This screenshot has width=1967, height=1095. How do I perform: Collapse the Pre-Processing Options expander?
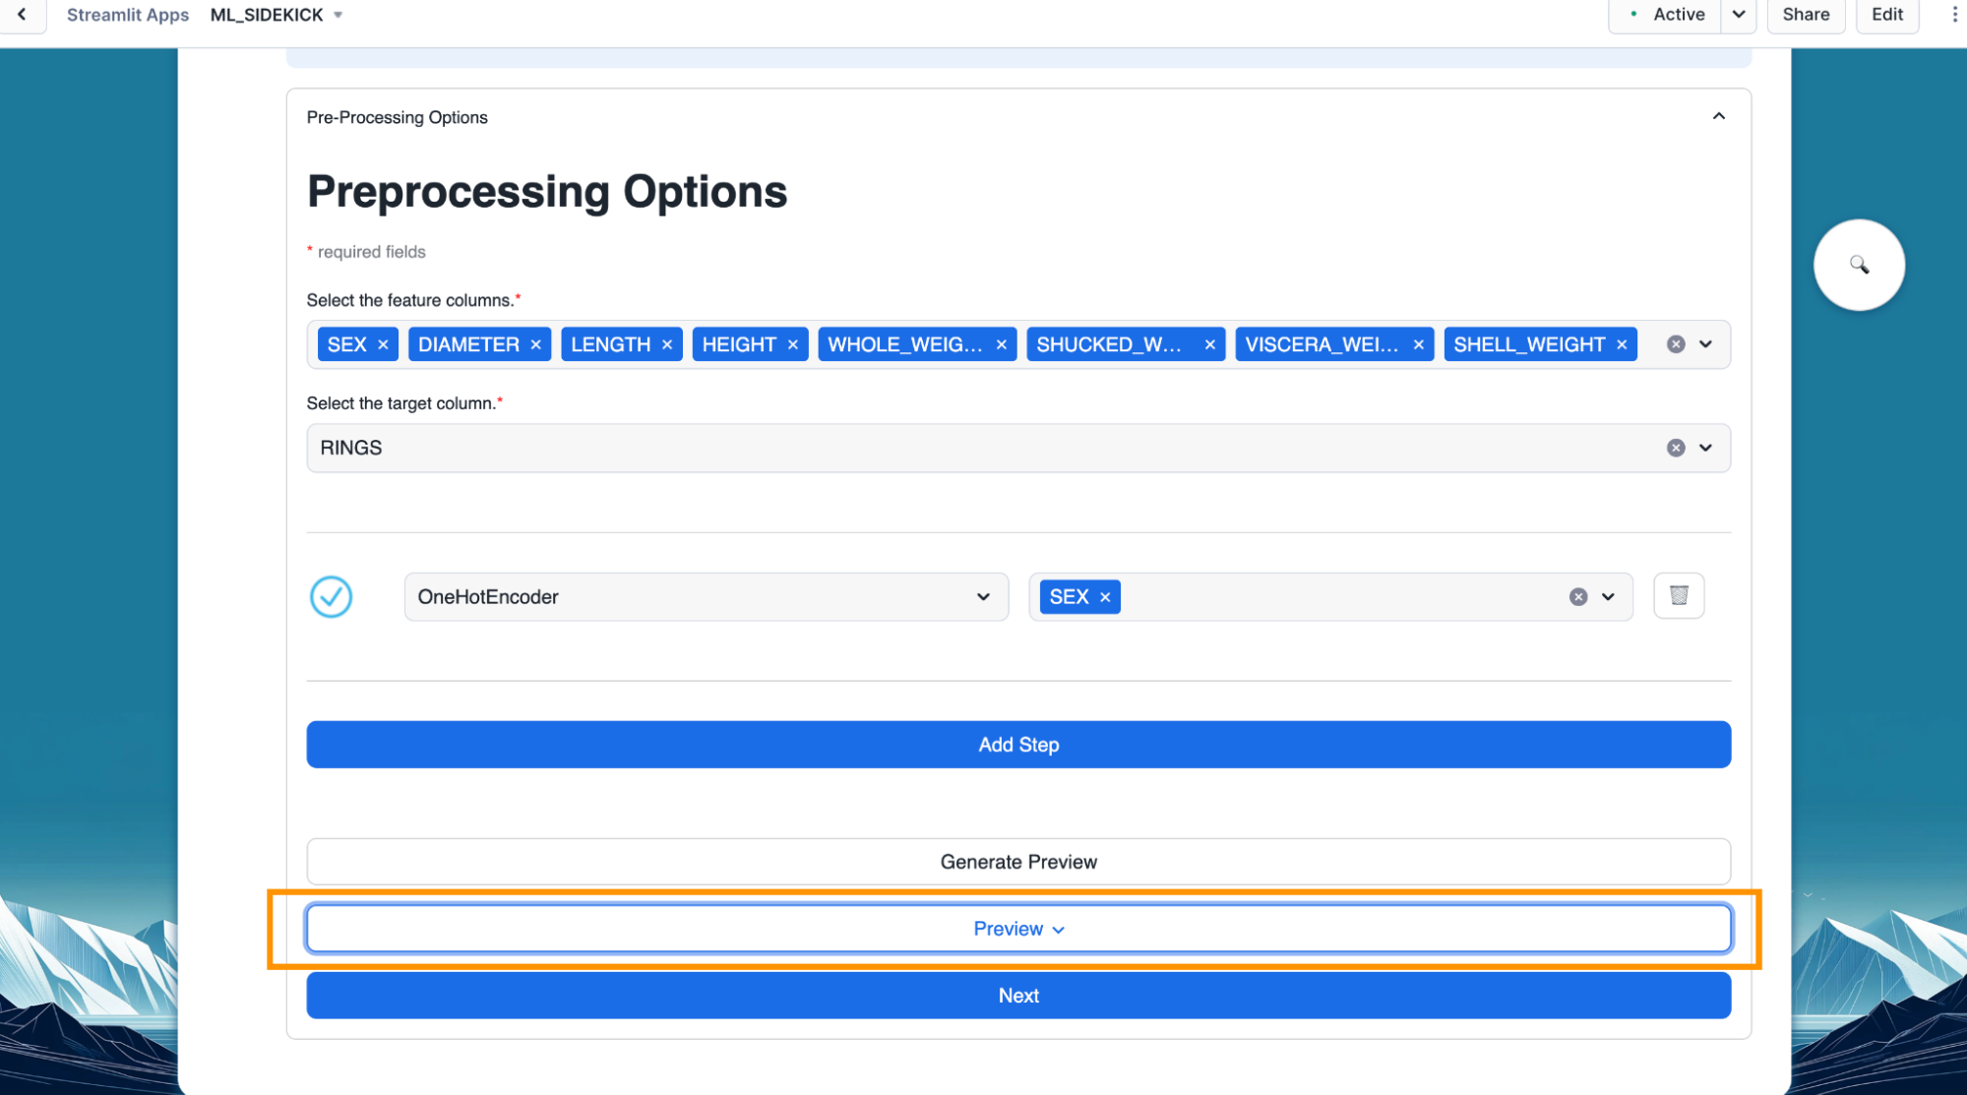click(1718, 117)
